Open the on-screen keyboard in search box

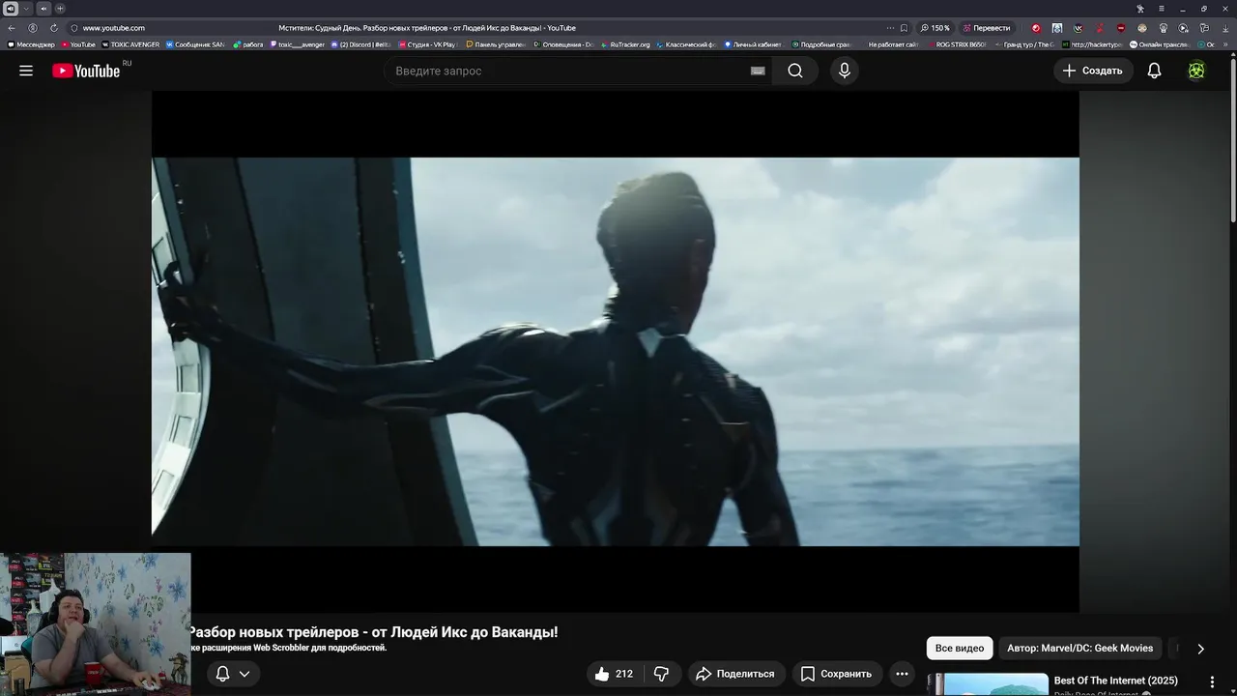tap(758, 71)
